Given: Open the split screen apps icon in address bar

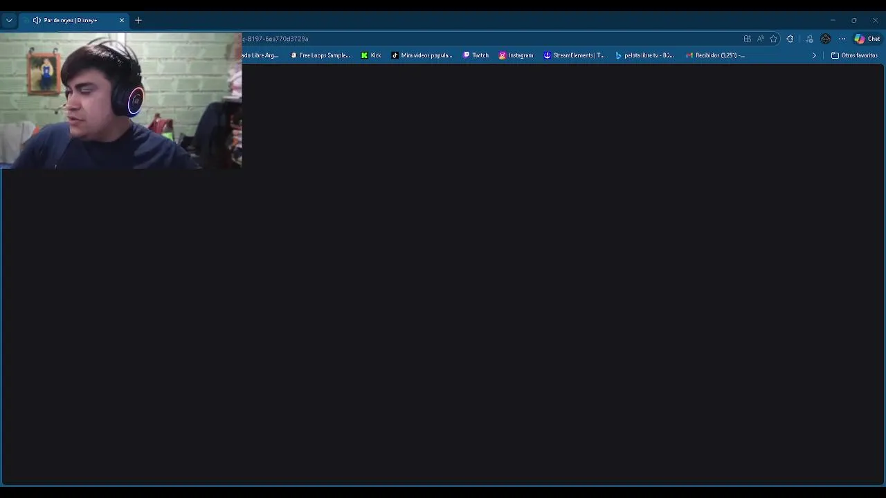Looking at the screenshot, I should pyautogui.click(x=748, y=39).
